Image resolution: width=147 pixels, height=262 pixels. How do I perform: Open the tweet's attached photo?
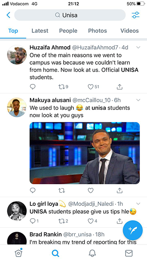[85, 153]
